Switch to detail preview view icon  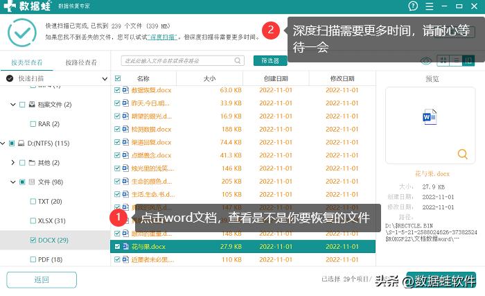tap(468, 60)
